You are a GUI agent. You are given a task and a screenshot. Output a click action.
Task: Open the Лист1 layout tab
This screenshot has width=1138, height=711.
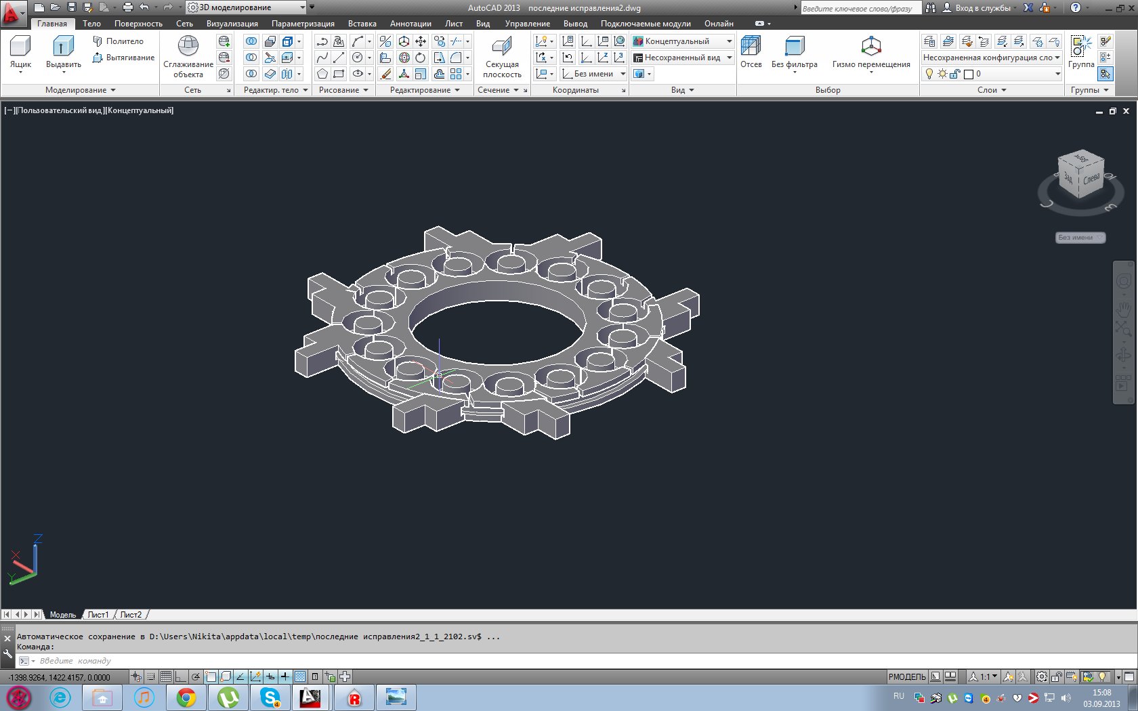(98, 615)
